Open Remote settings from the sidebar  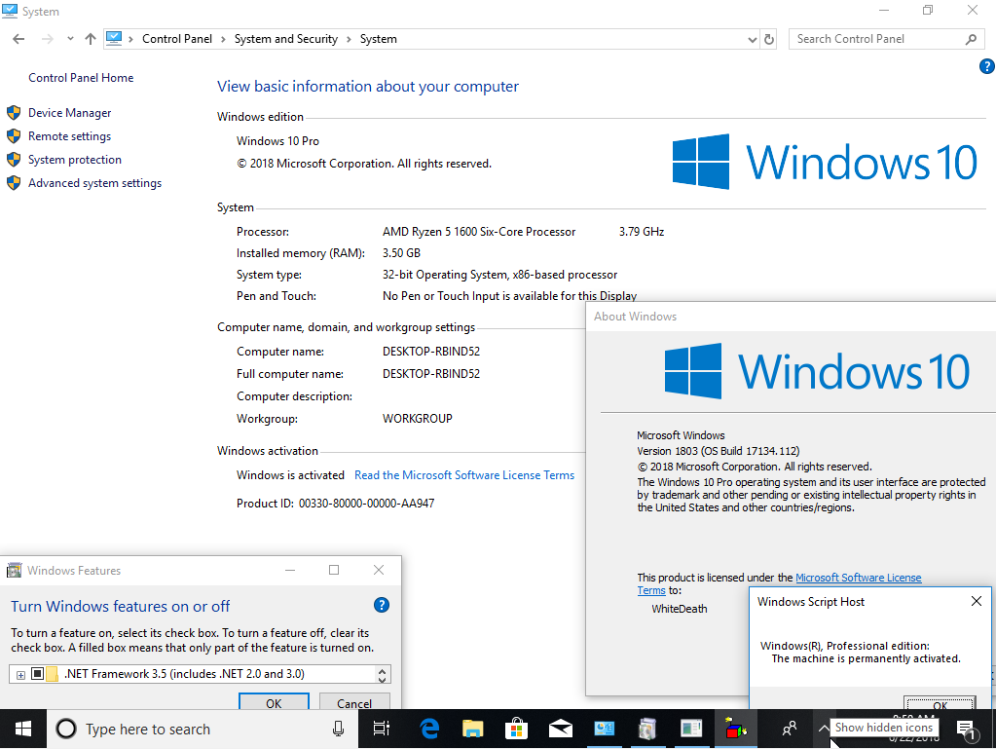tap(69, 136)
